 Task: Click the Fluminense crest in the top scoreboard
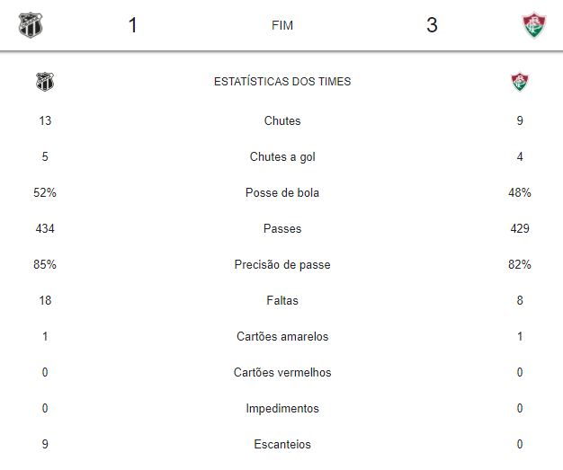(534, 25)
